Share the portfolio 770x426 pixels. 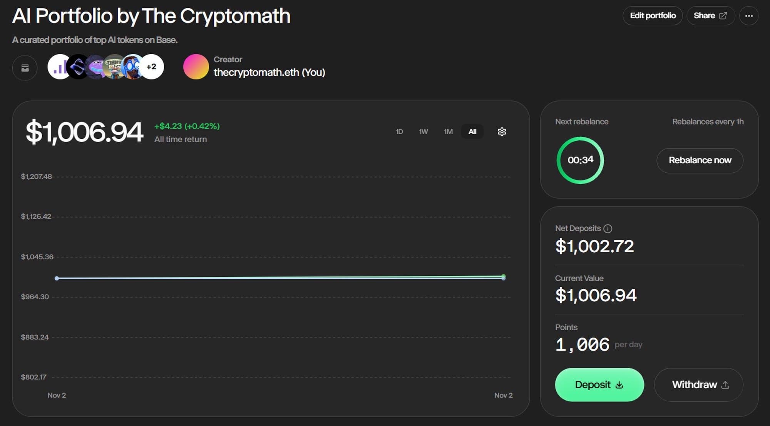pos(710,16)
